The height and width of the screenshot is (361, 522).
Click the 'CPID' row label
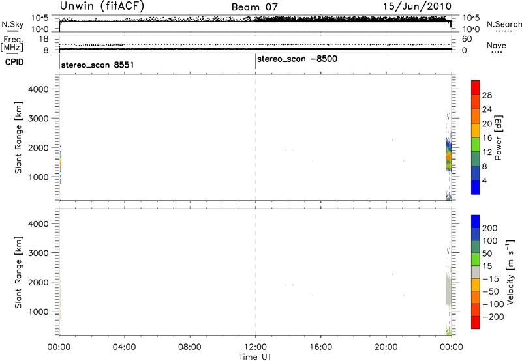[14, 62]
